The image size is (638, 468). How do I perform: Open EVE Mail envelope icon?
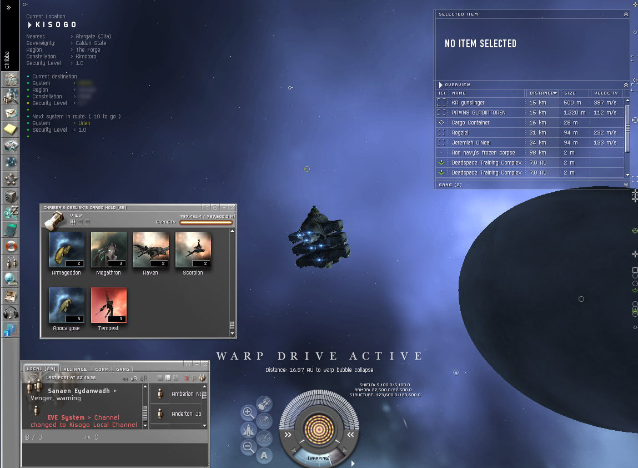point(11,112)
